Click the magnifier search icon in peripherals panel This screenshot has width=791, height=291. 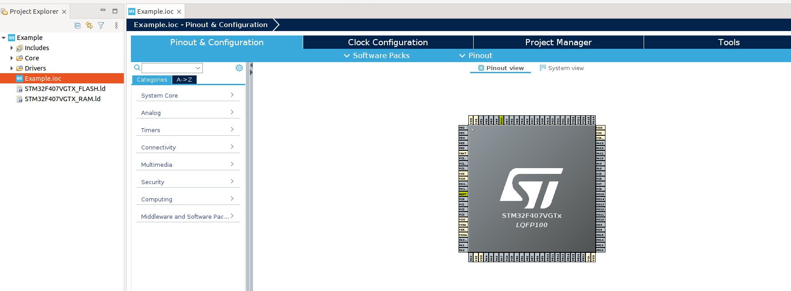tap(137, 68)
